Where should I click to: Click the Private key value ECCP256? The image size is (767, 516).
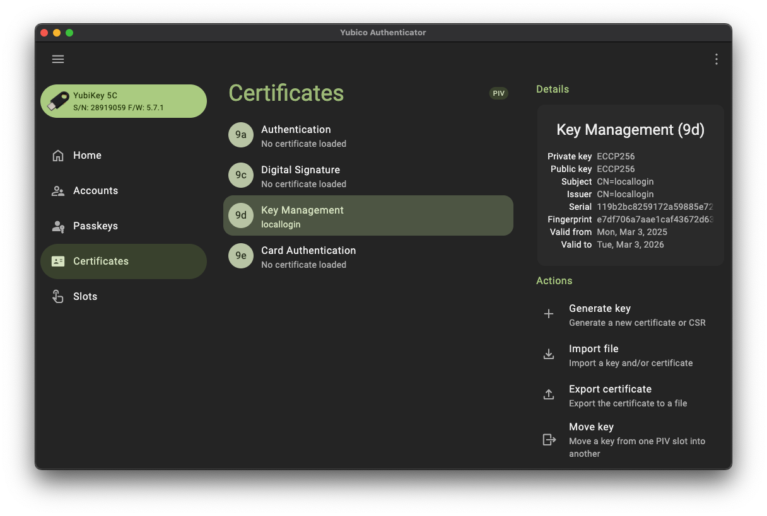click(x=616, y=156)
